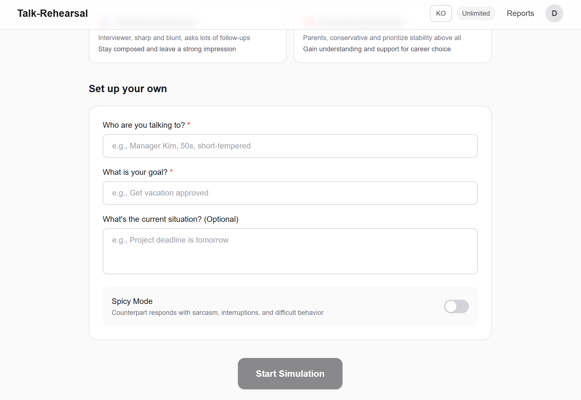Click the Talk-Rehearsal logo

point(52,13)
